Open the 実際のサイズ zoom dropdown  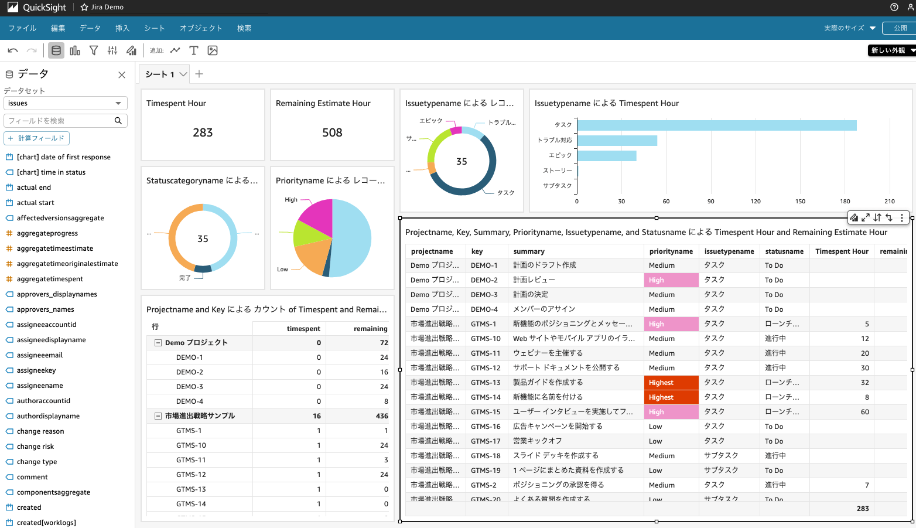pos(850,28)
